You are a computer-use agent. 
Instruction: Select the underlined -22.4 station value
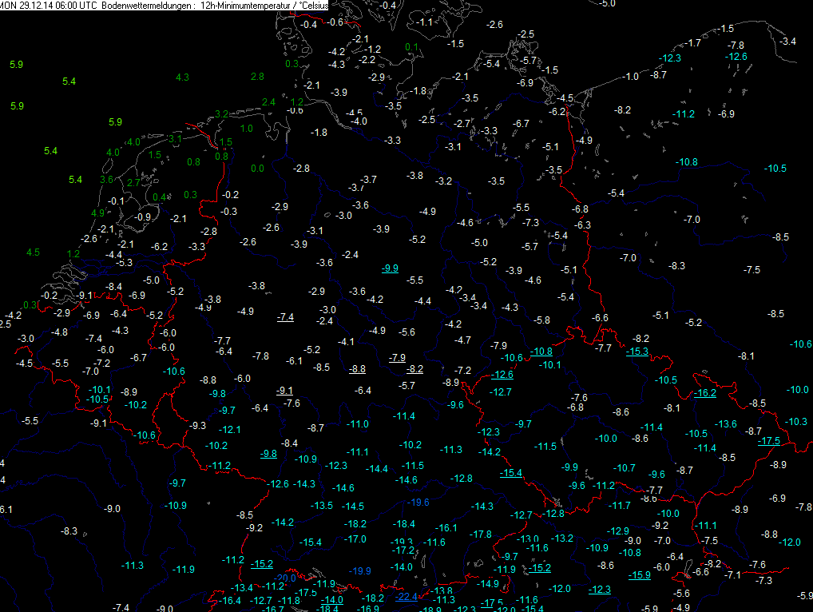click(407, 596)
